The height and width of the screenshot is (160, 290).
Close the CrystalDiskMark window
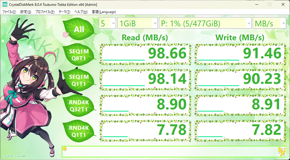point(283,4)
